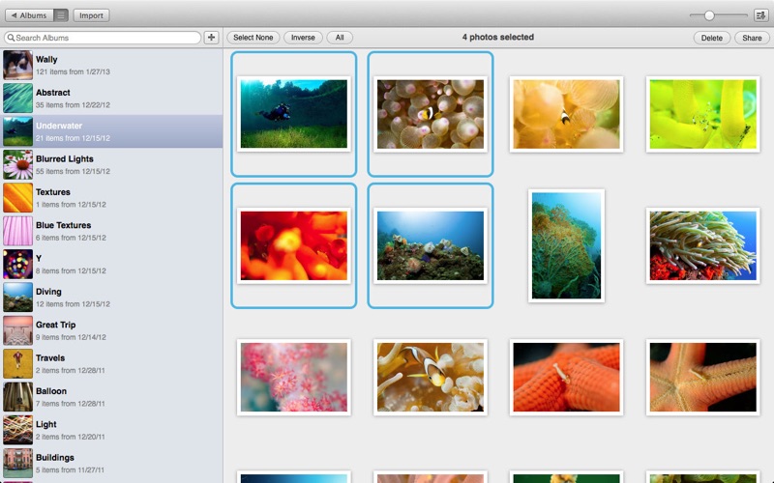Share the selected photos
Viewport: 774px width, 483px height.
tap(752, 38)
